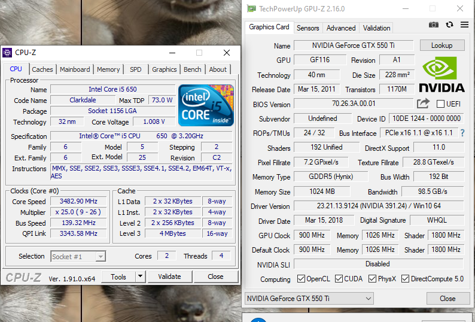Click the Release Date Mar 15, 2011 field
This screenshot has height=322, width=475.
317,89
